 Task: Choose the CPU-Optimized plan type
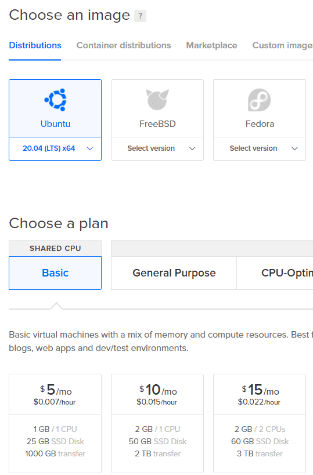point(275,273)
